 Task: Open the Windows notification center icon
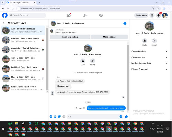[x=168, y=129]
